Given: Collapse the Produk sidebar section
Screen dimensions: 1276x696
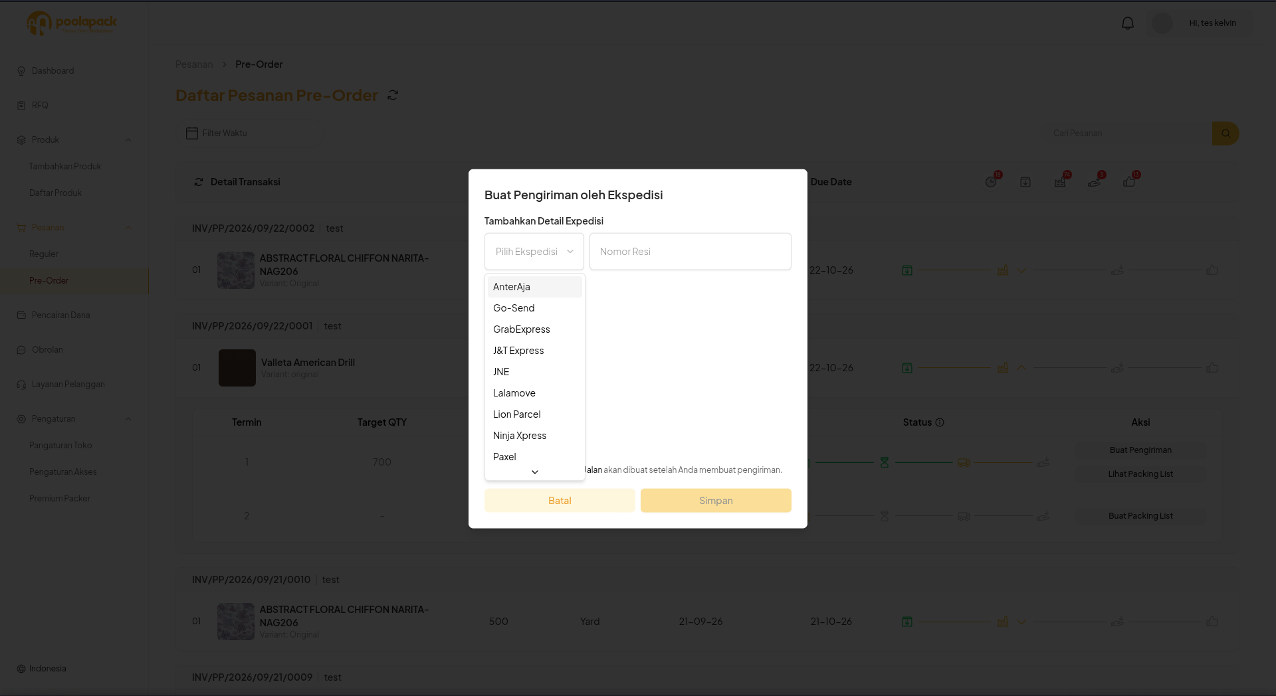Looking at the screenshot, I should (128, 140).
